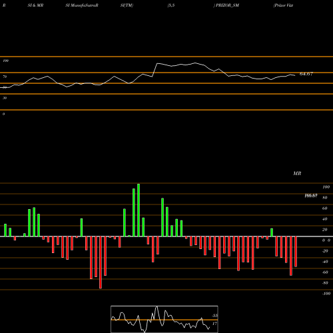This screenshot has height=333, width=333.
Task: Open the mini oscillator chart thumbnail at bottom
Action: [165, 319]
